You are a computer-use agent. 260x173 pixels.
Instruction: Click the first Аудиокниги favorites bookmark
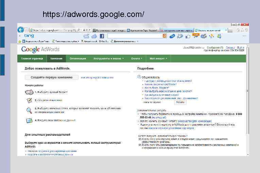point(36,41)
